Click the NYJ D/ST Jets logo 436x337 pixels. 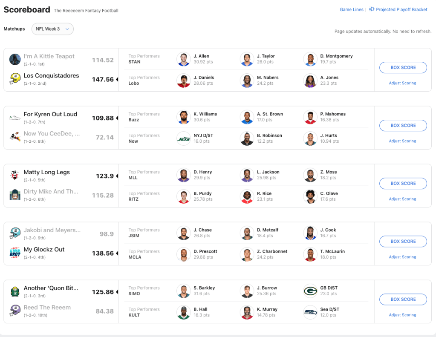point(184,138)
